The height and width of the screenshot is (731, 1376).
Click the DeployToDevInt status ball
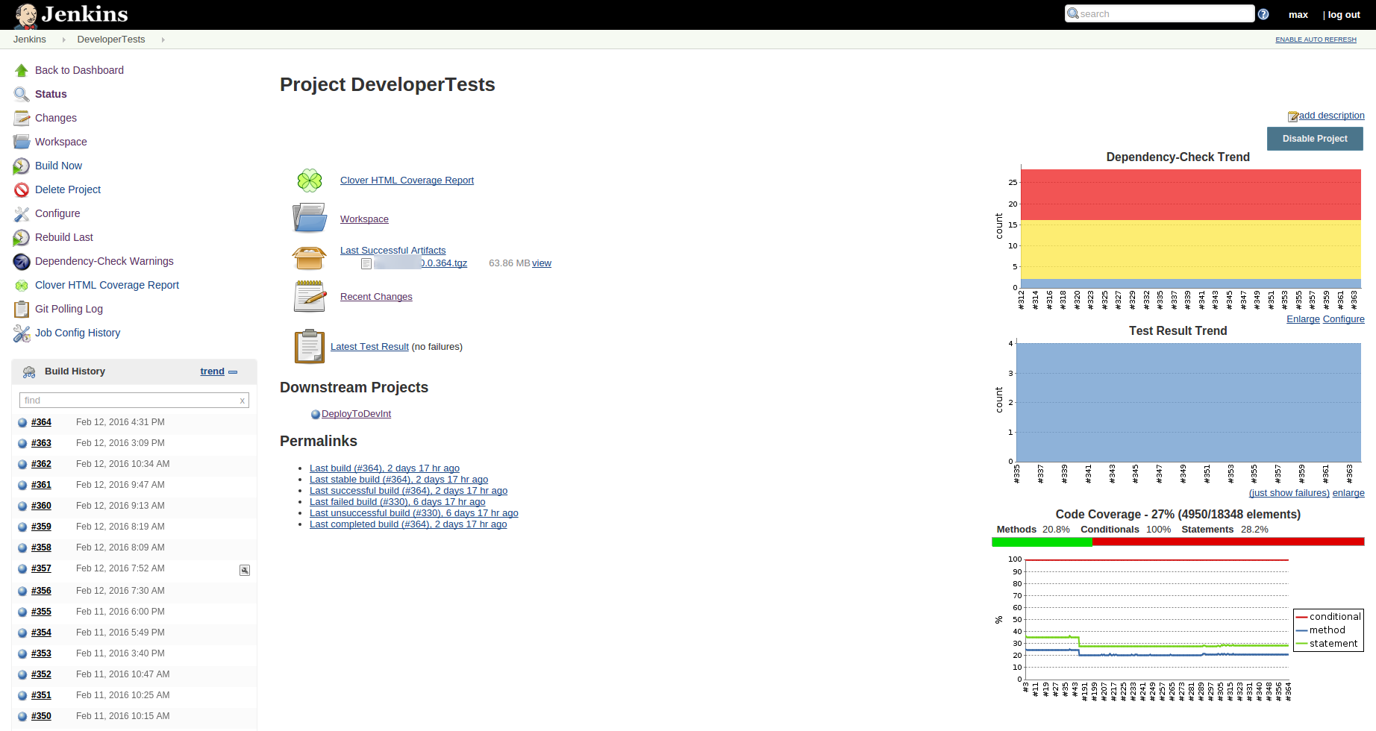316,414
